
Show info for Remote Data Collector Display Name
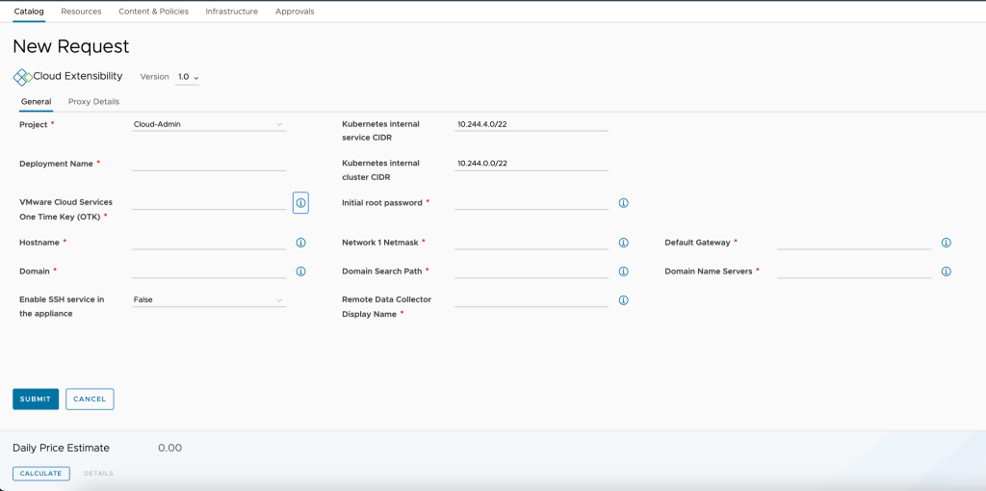pos(623,300)
